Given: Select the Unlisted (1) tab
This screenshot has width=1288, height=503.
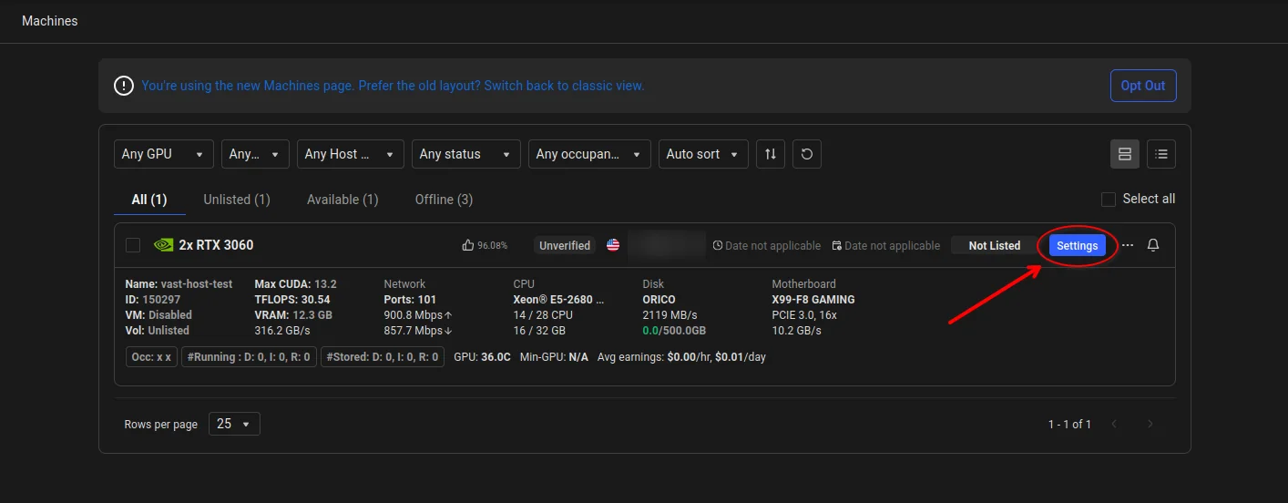Looking at the screenshot, I should click(237, 199).
